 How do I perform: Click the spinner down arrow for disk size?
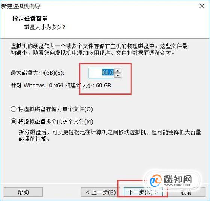(x=118, y=75)
